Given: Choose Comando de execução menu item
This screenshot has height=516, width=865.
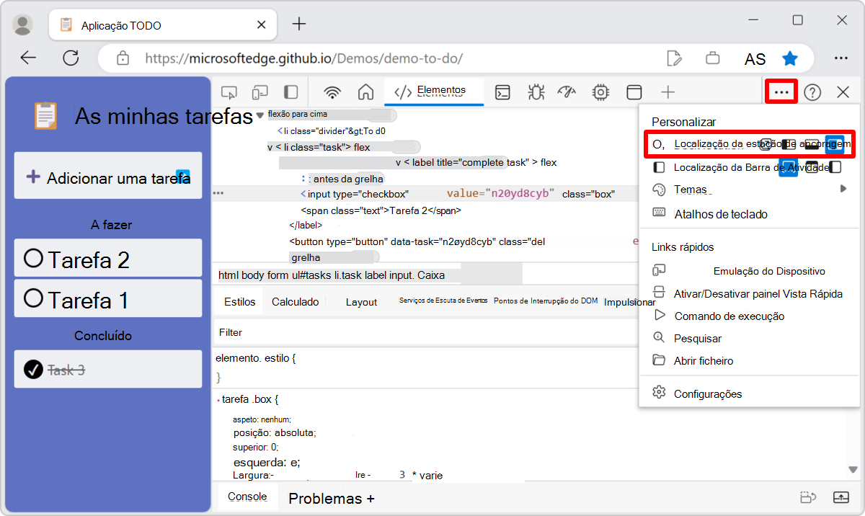Looking at the screenshot, I should click(748, 316).
